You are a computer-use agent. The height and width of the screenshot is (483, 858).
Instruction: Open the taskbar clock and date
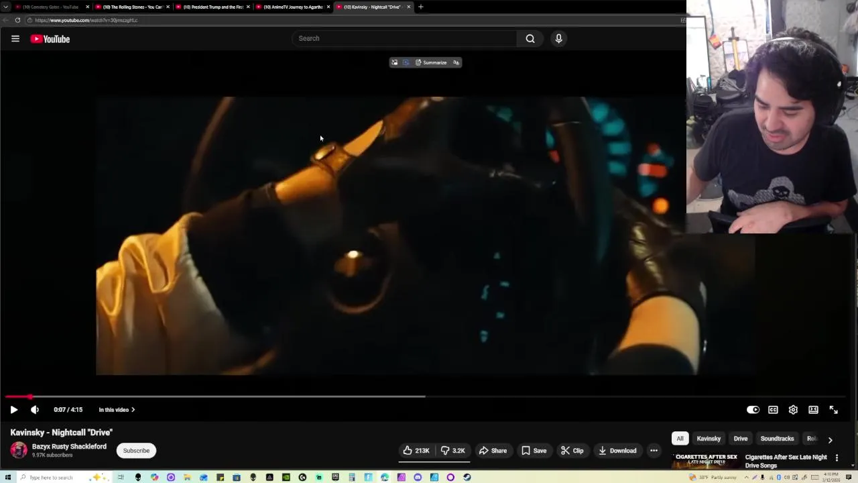click(831, 477)
